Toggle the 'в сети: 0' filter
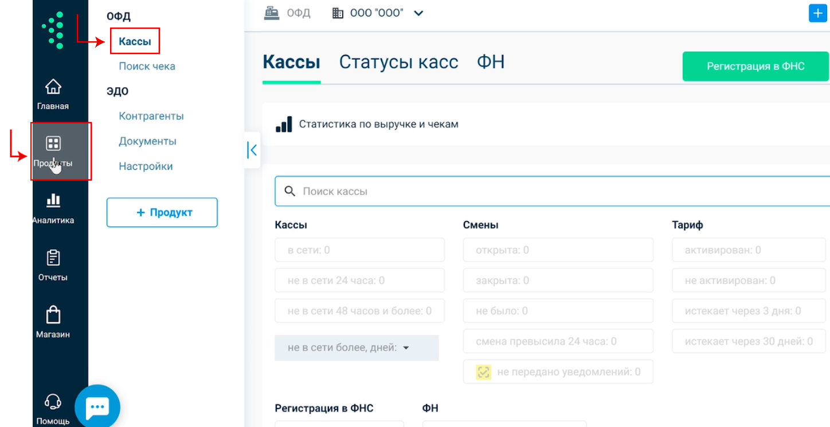This screenshot has width=830, height=427. tap(359, 250)
